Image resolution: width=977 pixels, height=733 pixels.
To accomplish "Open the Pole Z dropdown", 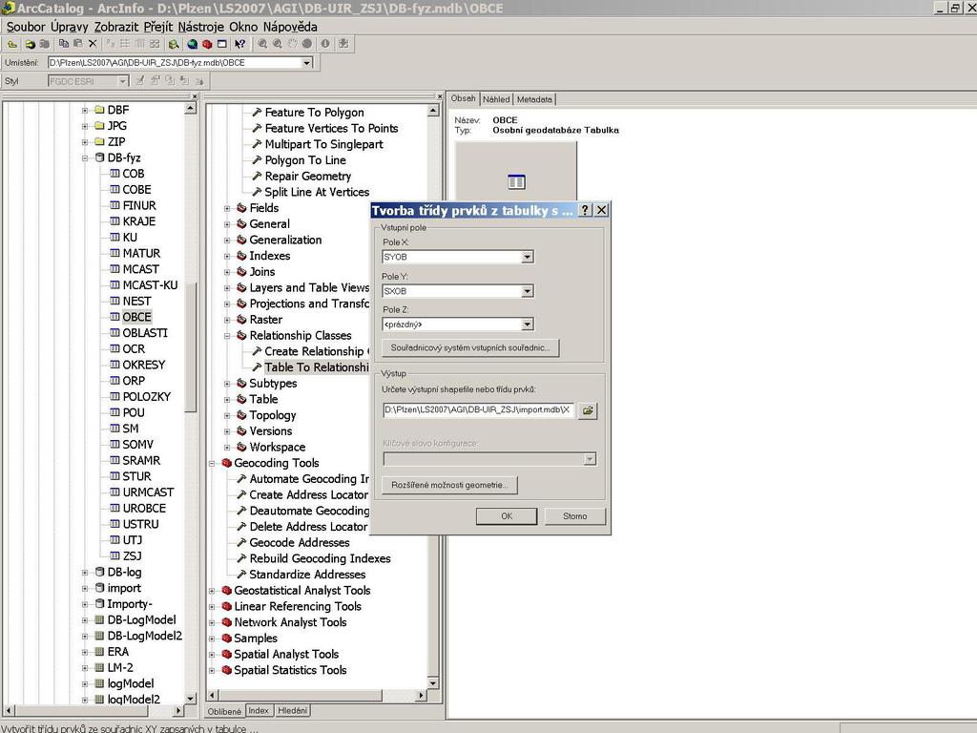I will pyautogui.click(x=527, y=325).
